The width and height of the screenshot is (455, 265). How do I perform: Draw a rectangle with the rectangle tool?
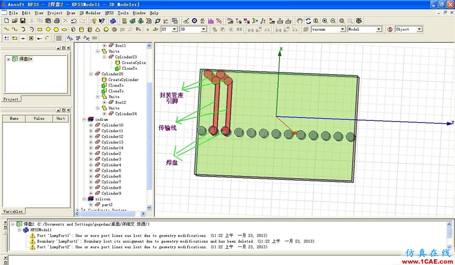click(40, 29)
